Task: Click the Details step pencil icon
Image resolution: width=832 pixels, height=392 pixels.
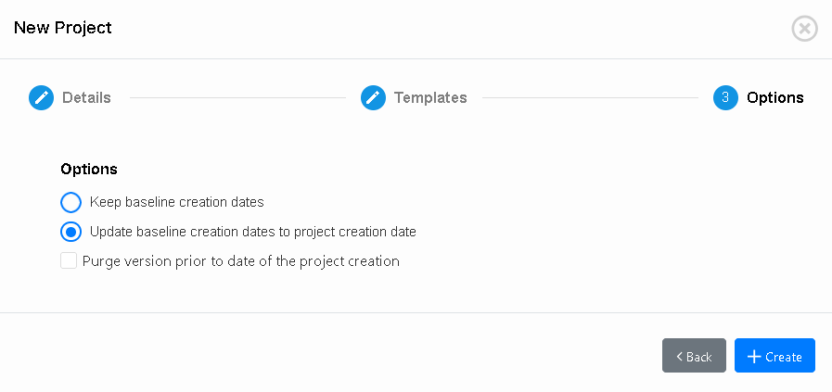Action: (41, 97)
